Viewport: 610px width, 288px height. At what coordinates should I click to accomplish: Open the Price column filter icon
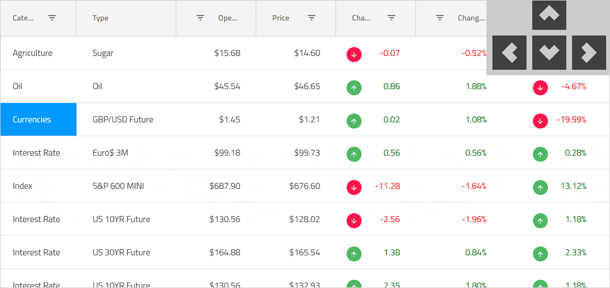pos(312,18)
